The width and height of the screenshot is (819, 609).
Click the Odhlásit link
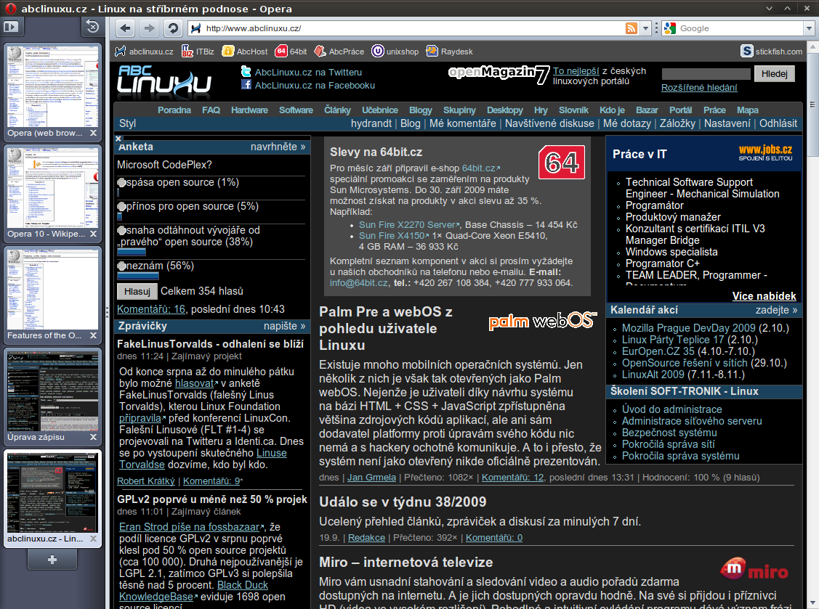tap(778, 123)
